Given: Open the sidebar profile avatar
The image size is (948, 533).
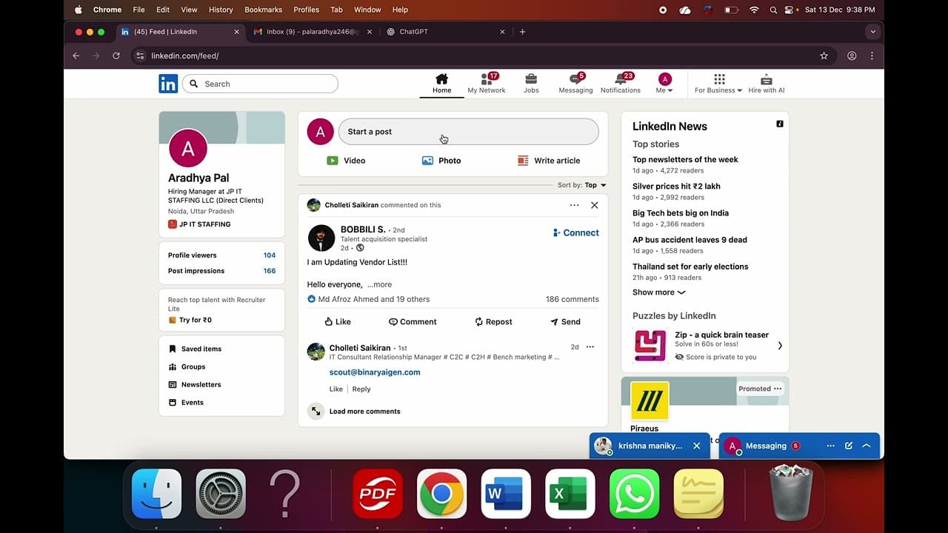Looking at the screenshot, I should point(188,148).
